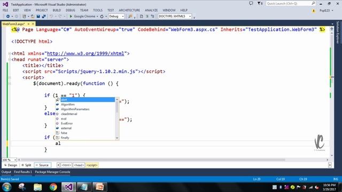Open the notifications flag icon
Image resolution: width=342 pixels, height=192 pixels.
[x=260, y=3]
